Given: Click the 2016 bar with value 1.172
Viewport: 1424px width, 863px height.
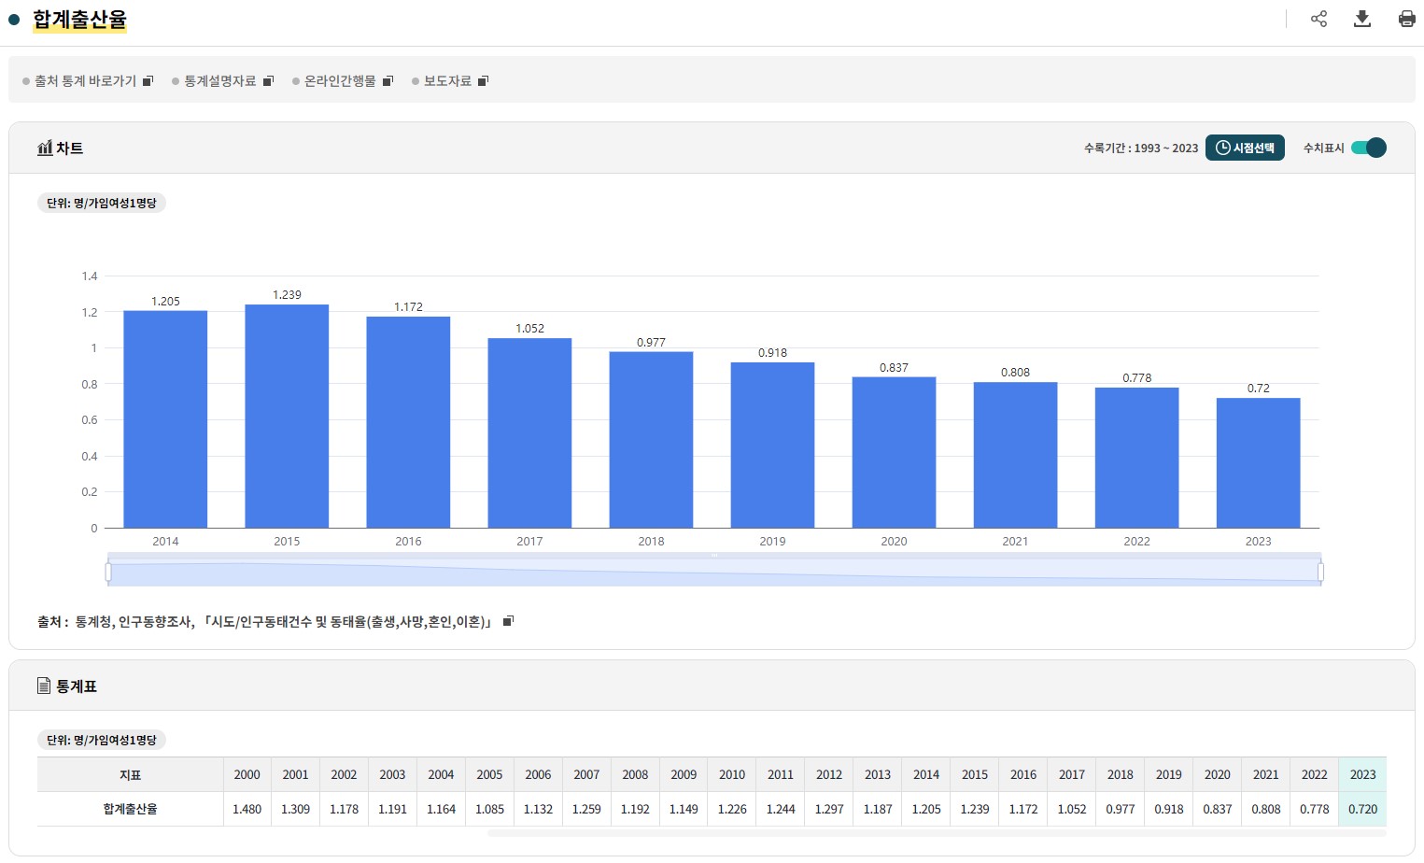Looking at the screenshot, I should coord(408,422).
